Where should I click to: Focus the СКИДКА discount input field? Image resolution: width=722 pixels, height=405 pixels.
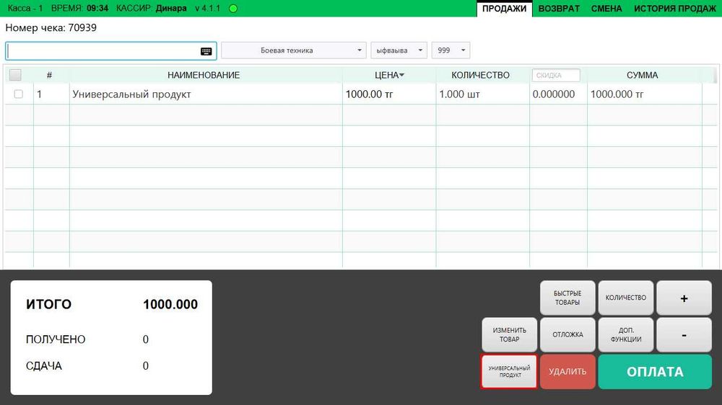(x=556, y=75)
